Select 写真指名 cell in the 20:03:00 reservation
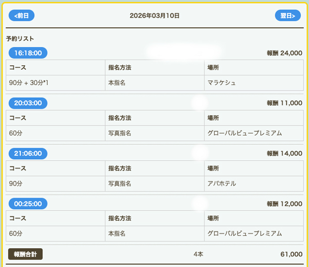 [120, 133]
